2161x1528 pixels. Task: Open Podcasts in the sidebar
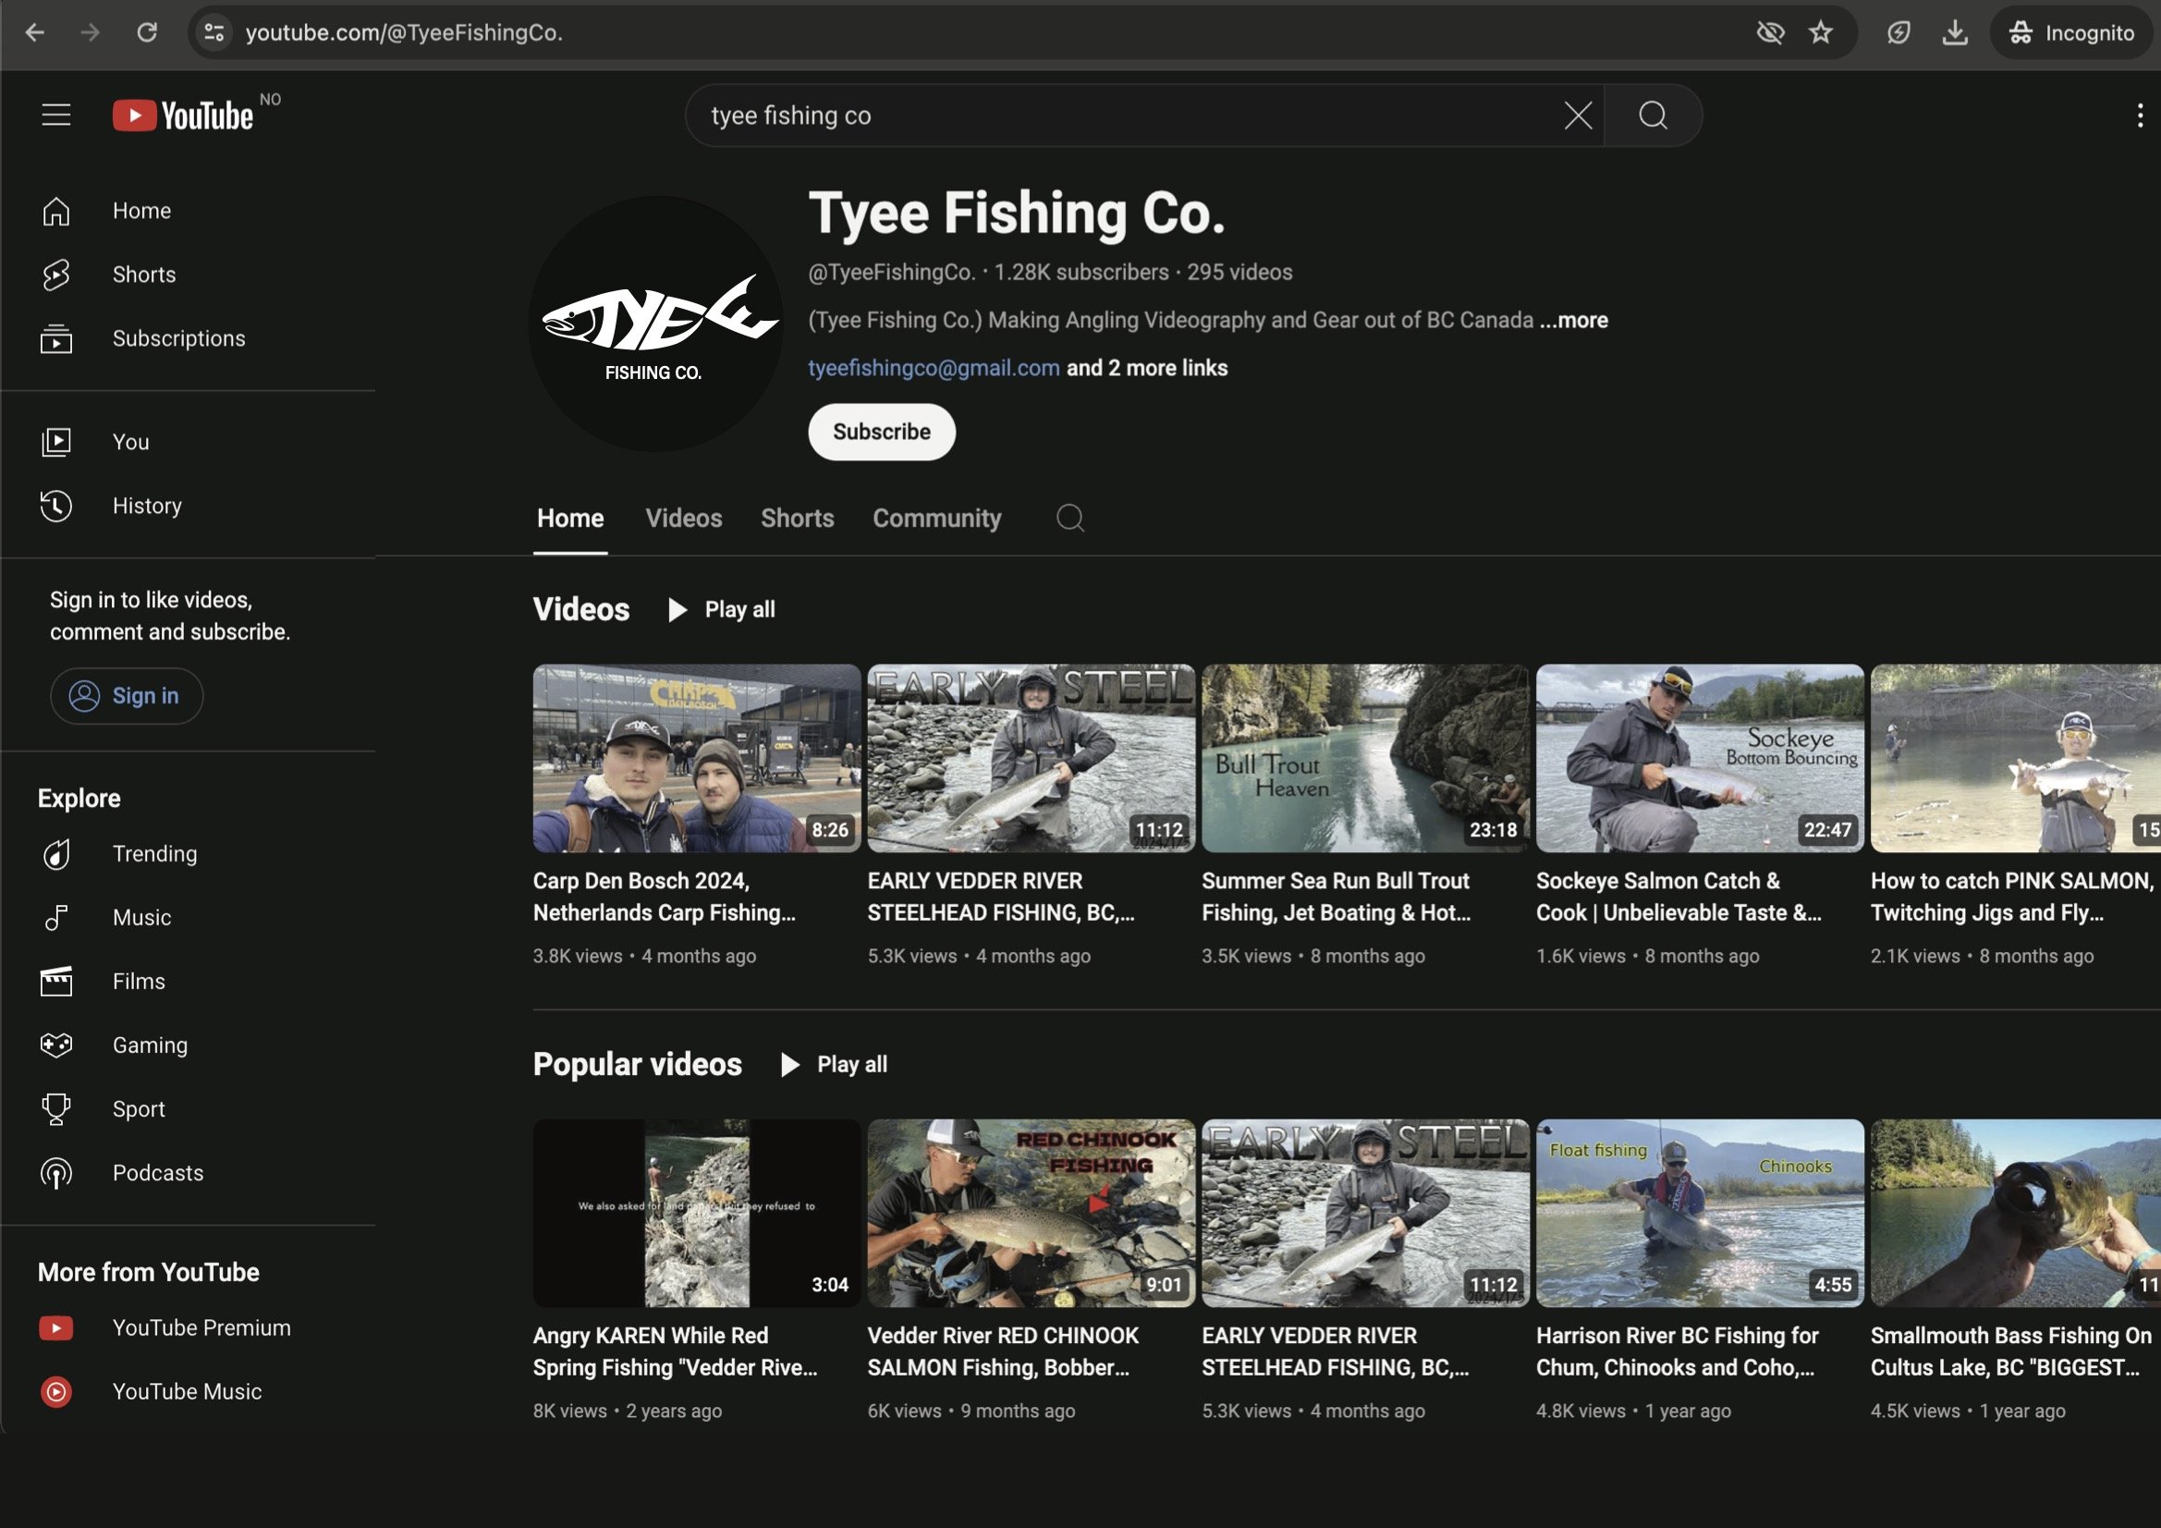pyautogui.click(x=157, y=1173)
